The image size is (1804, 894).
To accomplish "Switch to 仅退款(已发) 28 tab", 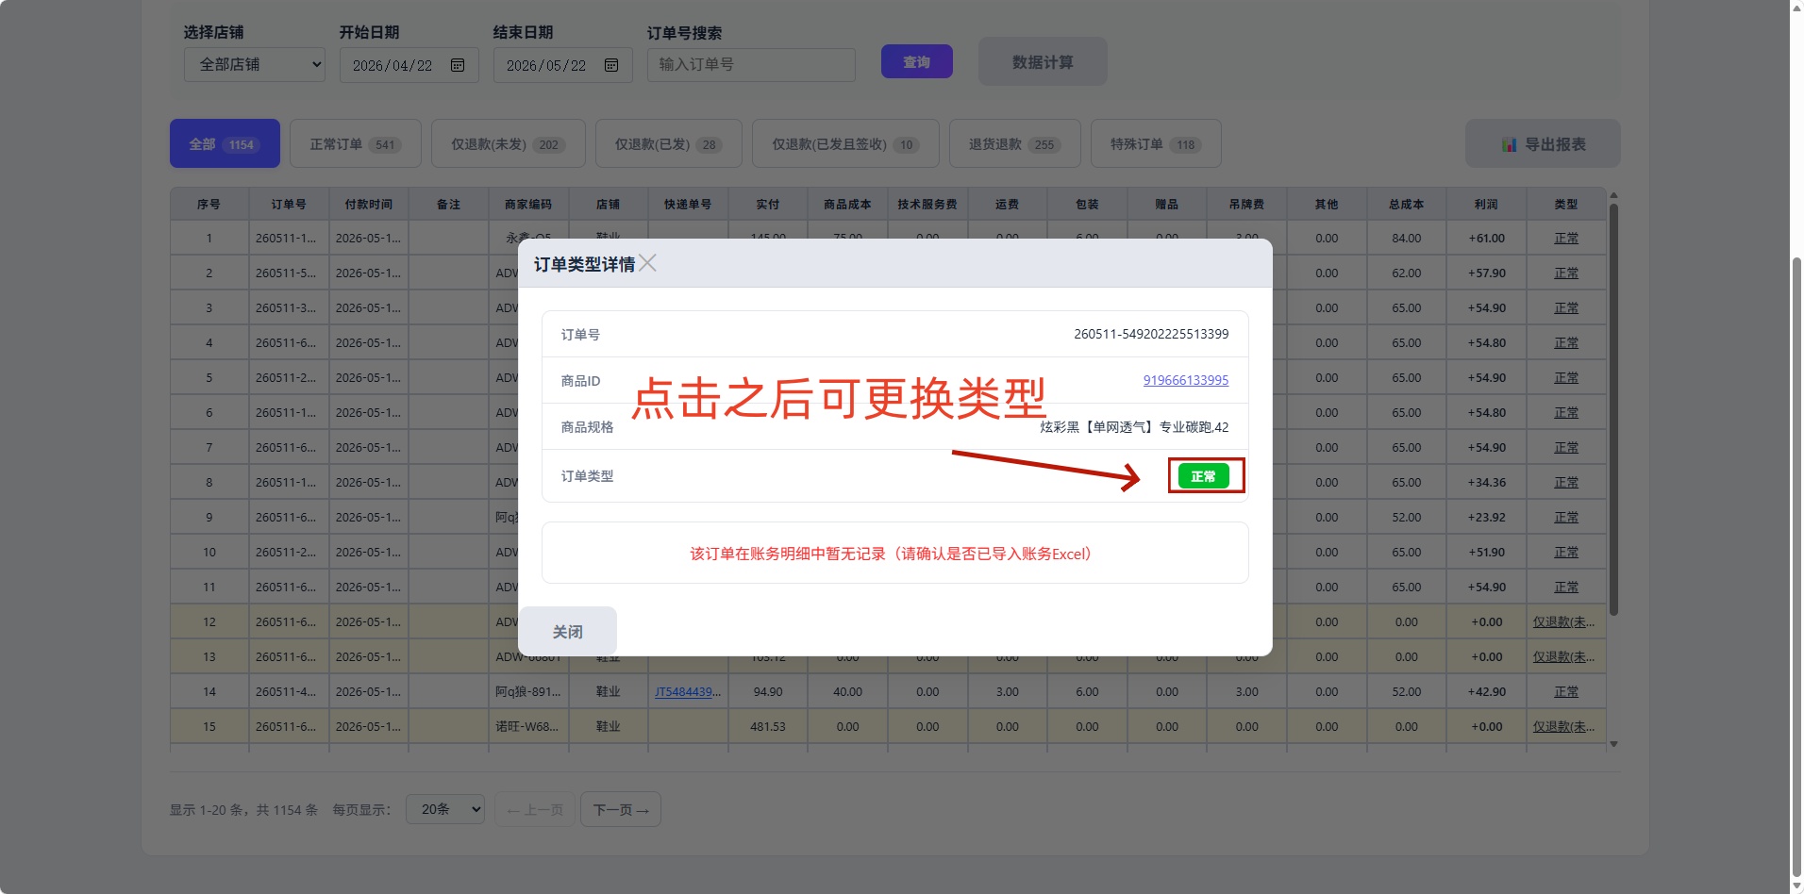I will pyautogui.click(x=669, y=143).
